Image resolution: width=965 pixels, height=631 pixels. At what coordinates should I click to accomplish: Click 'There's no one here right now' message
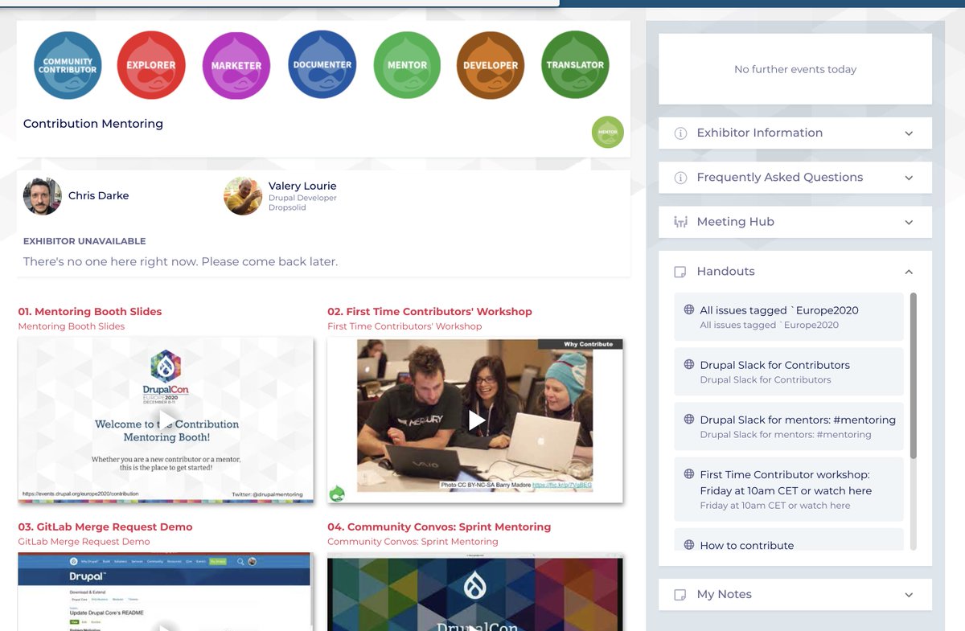point(180,262)
